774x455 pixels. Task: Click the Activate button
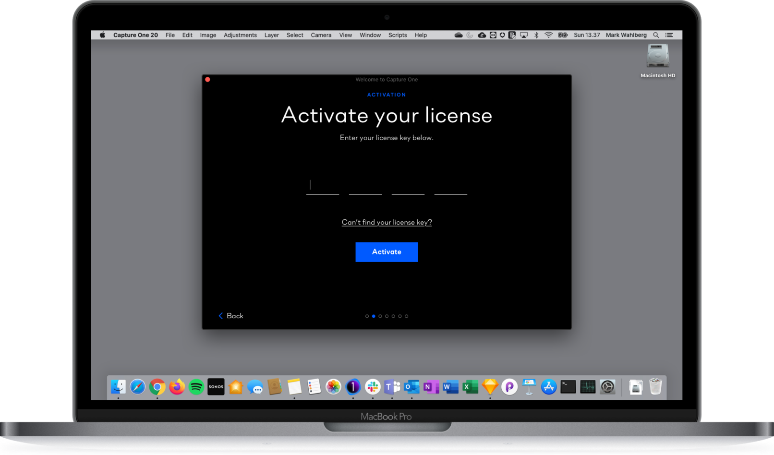387,251
